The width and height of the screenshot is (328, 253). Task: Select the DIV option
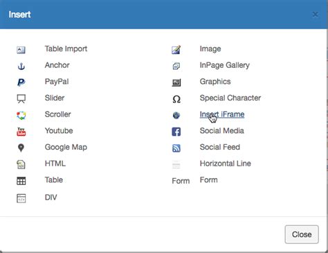click(x=51, y=198)
